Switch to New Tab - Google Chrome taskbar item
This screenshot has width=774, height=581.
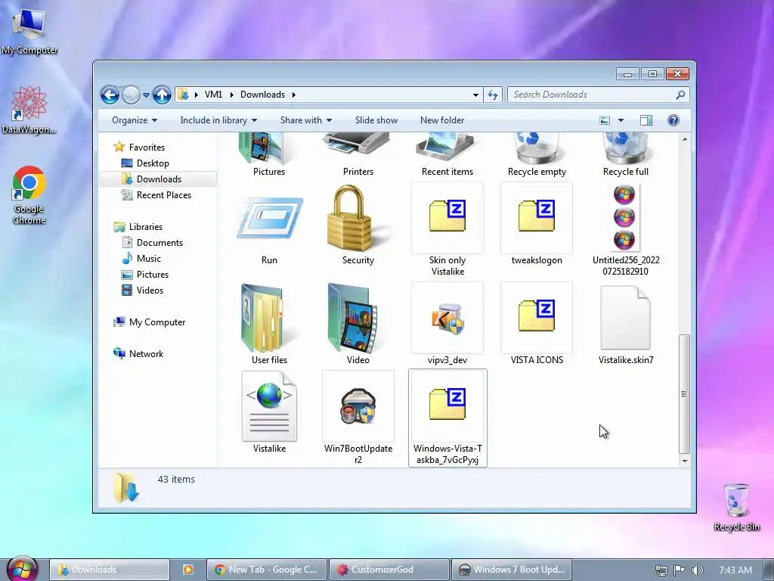[267, 570]
